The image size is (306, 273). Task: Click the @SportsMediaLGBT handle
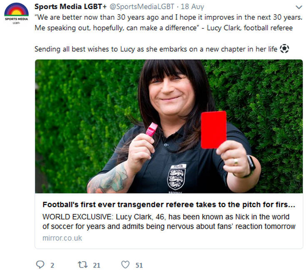[142, 7]
